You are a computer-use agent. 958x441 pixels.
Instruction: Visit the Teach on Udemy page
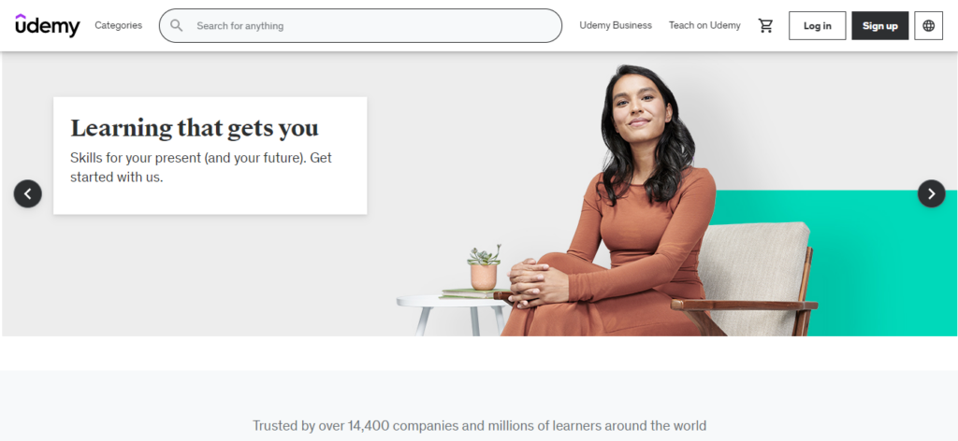pos(704,25)
